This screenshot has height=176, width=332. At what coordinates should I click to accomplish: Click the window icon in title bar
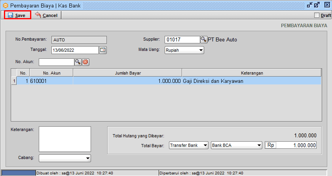point(5,6)
